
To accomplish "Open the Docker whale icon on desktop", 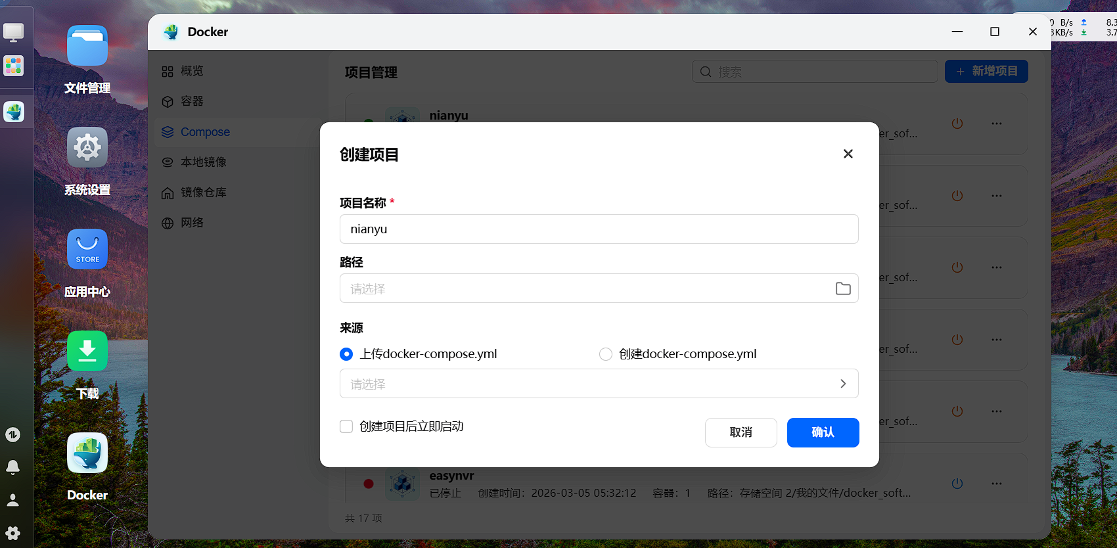I will point(87,453).
